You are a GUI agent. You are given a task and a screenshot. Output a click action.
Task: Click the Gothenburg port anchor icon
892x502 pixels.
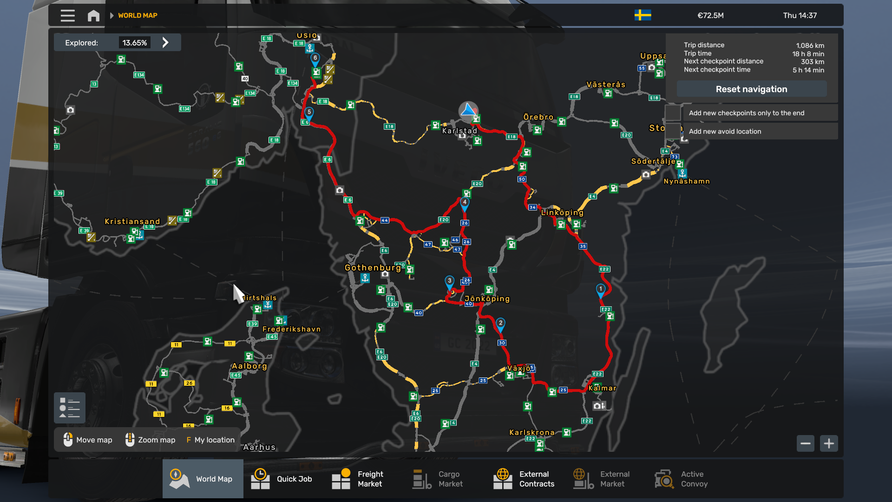pyautogui.click(x=365, y=278)
